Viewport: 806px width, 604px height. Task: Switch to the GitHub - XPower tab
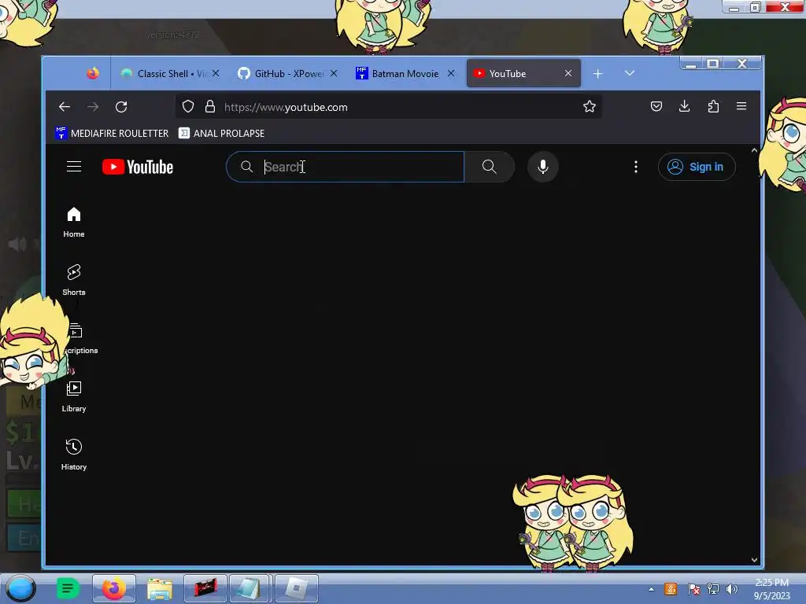(x=287, y=73)
